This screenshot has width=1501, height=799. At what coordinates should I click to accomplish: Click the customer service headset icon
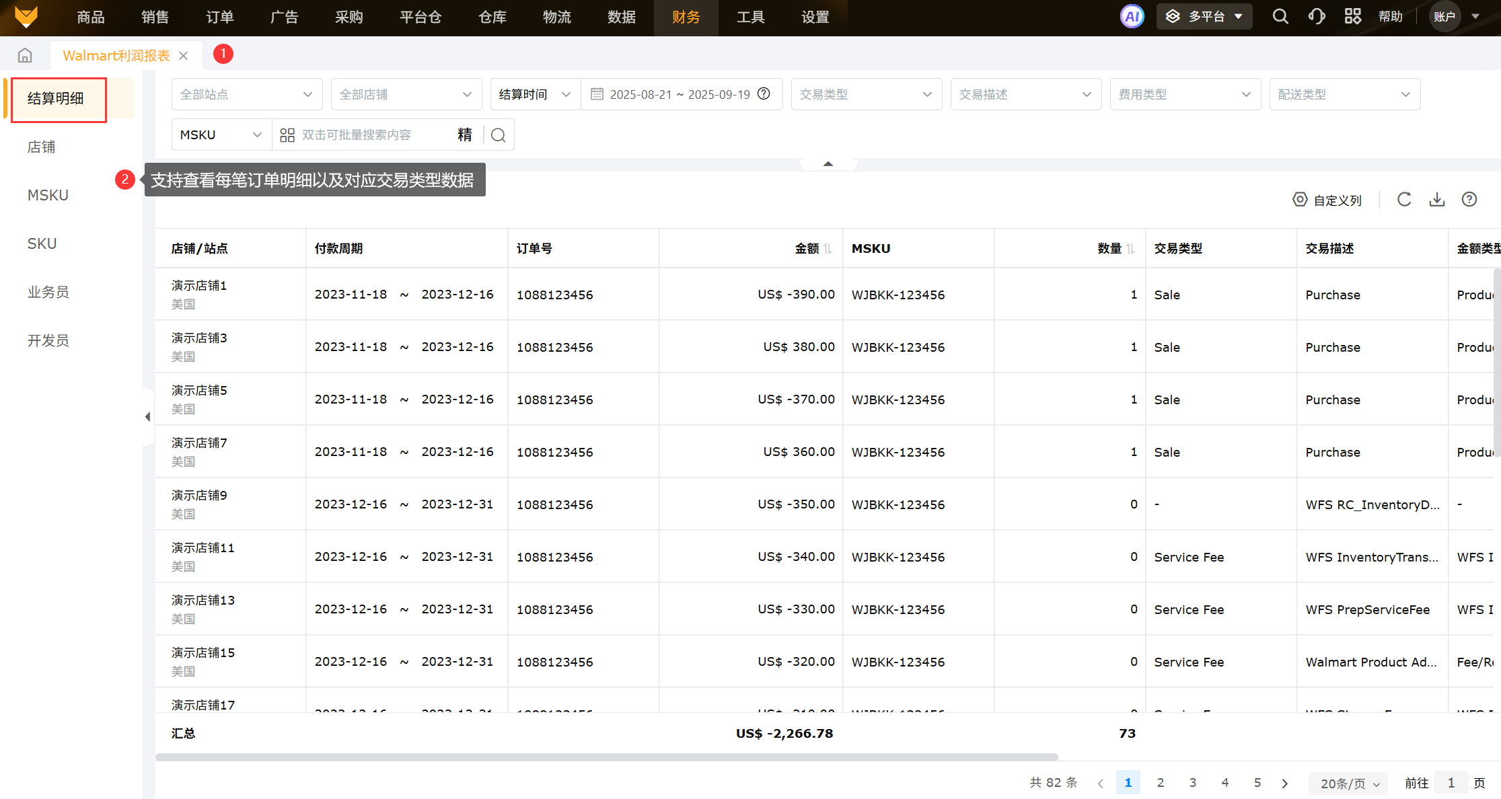click(x=1317, y=17)
